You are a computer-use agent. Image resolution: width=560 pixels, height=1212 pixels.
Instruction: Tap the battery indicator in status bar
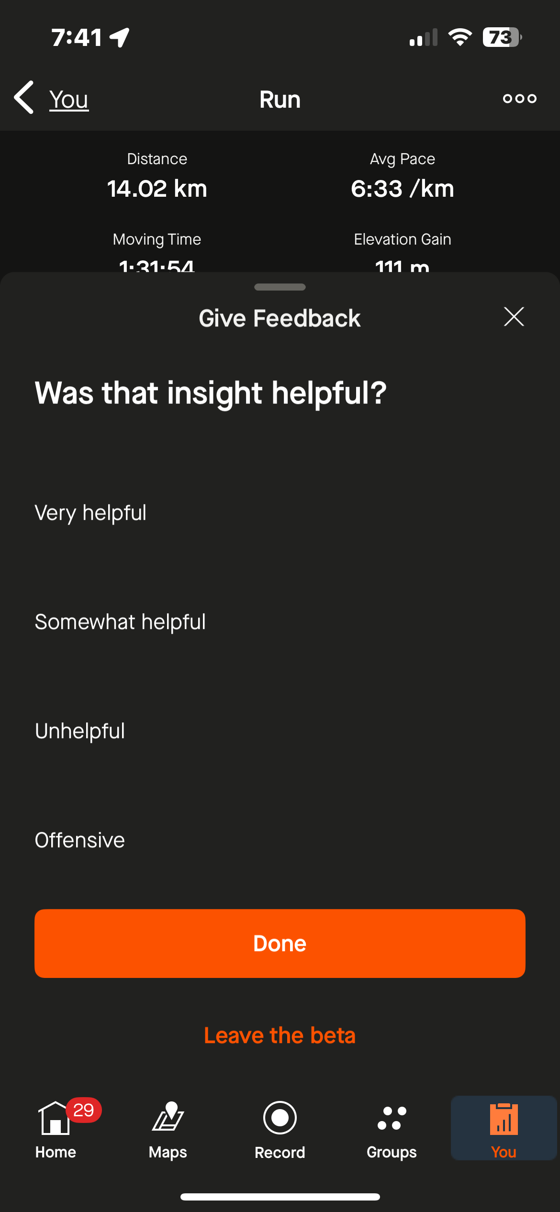502,37
